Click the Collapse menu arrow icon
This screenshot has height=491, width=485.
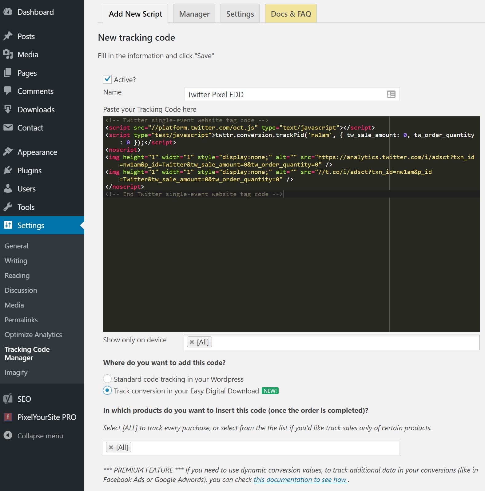pyautogui.click(x=8, y=436)
